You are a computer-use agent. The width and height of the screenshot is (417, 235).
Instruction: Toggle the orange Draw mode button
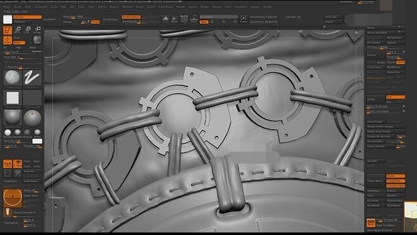point(8,40)
